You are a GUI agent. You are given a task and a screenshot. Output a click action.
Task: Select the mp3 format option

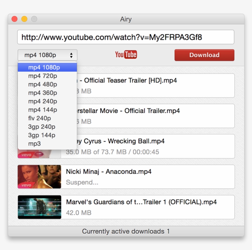34,143
